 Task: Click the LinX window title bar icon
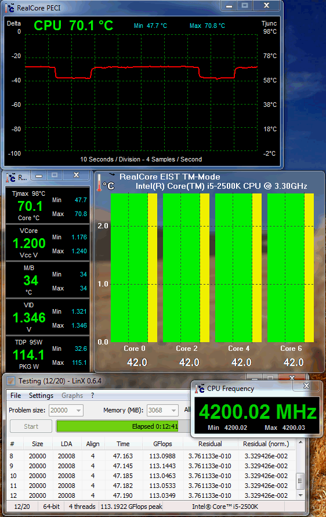click(11, 381)
